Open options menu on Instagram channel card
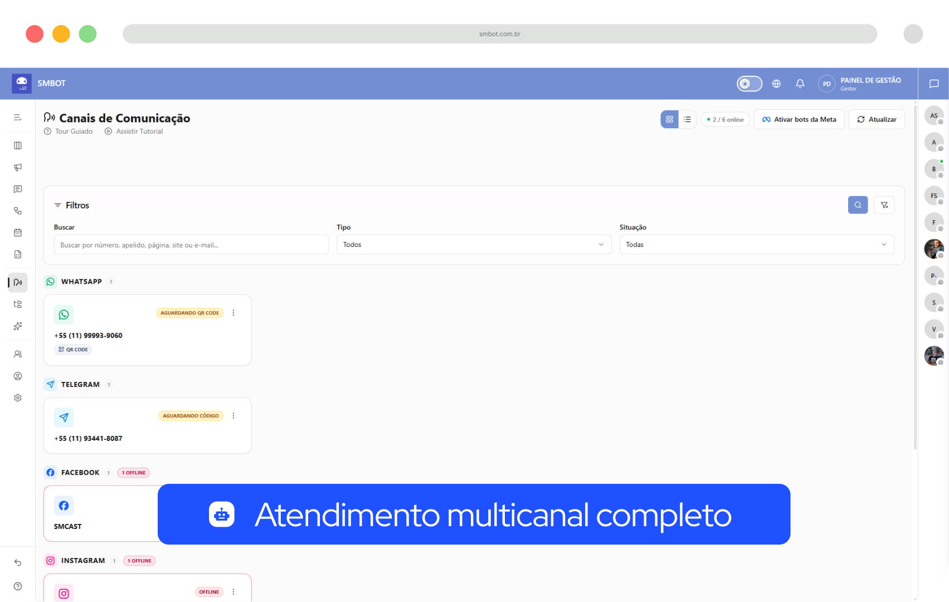949x602 pixels. [x=233, y=592]
